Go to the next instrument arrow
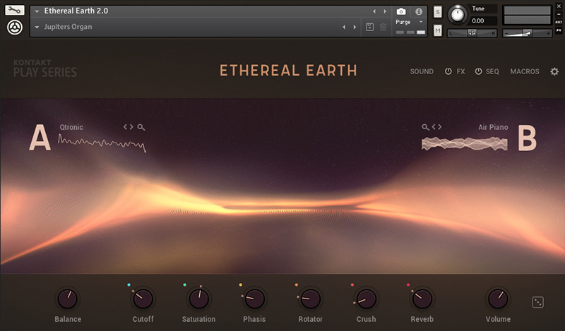 pos(385,11)
